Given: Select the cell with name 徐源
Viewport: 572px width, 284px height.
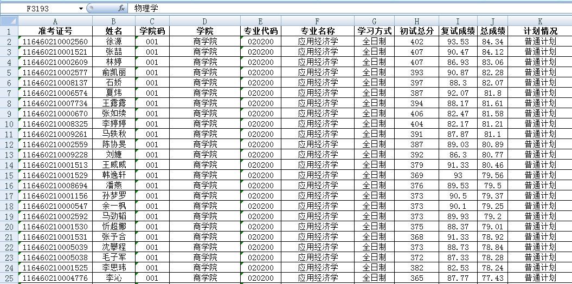Looking at the screenshot, I should 114,41.
